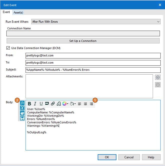Click 'Warnings: %Warnings%' body line
This screenshot has height=166, width=165.
(43, 126)
